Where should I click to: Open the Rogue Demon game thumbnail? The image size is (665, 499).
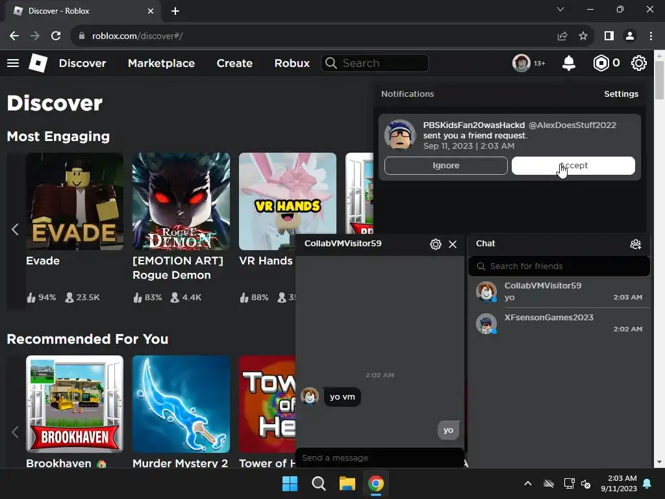tap(181, 201)
